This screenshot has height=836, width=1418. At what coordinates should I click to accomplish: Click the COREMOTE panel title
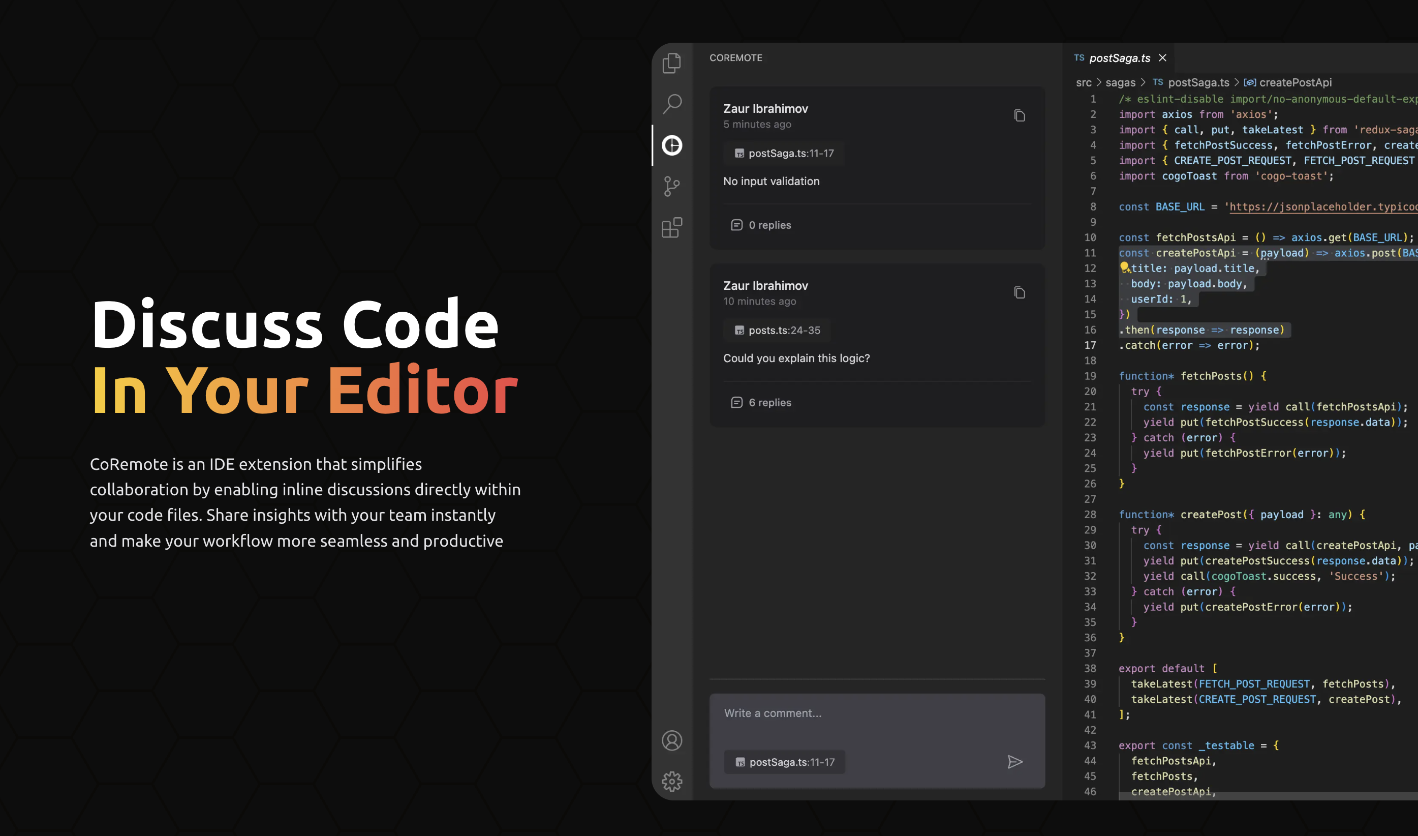[735, 57]
